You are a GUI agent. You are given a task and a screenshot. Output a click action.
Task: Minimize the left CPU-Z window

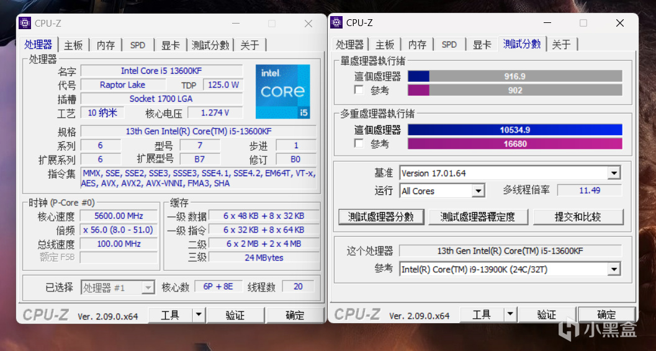[235, 24]
